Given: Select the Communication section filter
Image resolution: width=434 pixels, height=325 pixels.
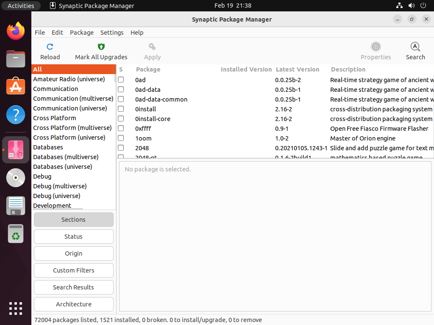Looking at the screenshot, I should click(x=55, y=88).
